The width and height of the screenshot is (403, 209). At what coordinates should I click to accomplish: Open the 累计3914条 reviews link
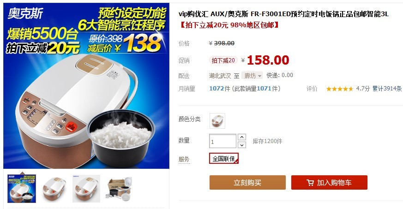387,89
